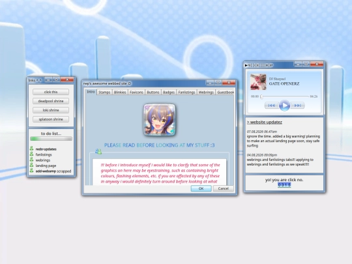Click the OK button in main window
Screen dimensions: 352x264
click(x=201, y=188)
